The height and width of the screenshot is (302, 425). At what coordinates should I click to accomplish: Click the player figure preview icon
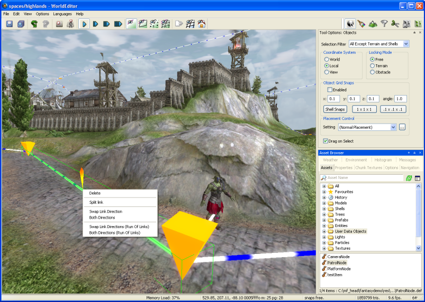pos(70,24)
